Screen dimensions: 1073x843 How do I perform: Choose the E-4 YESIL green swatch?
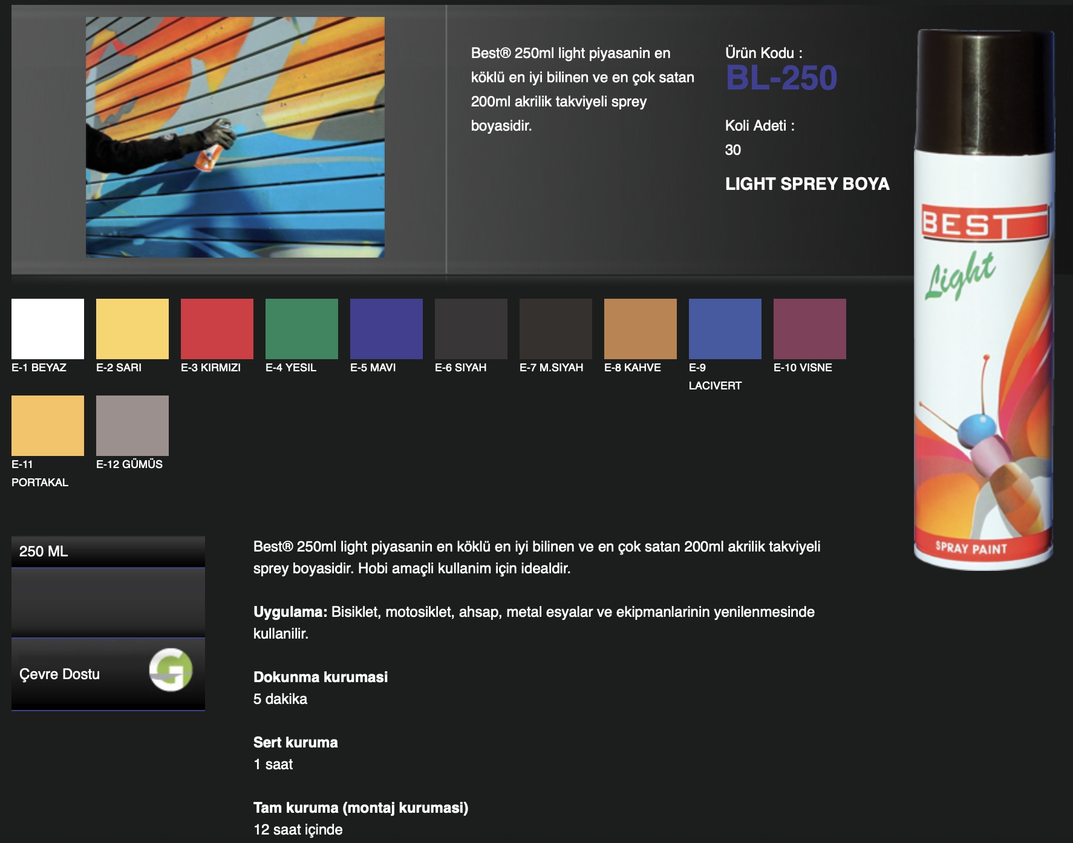pos(302,329)
